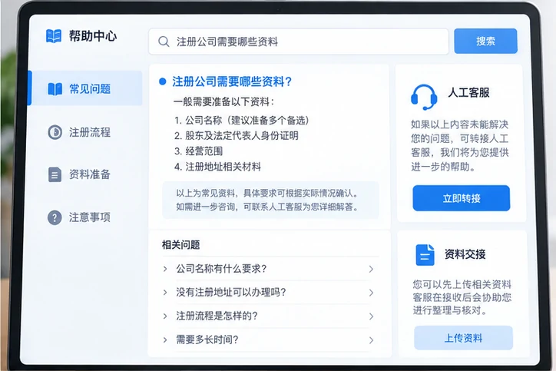Click the blue bullet beside the question title

(x=162, y=81)
